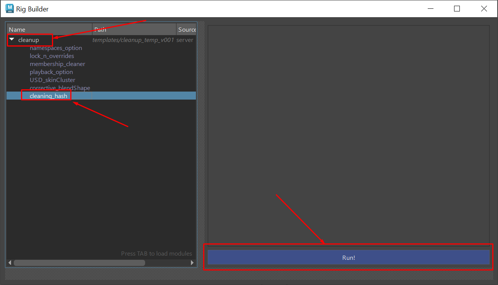Click the Path column header

pos(134,29)
